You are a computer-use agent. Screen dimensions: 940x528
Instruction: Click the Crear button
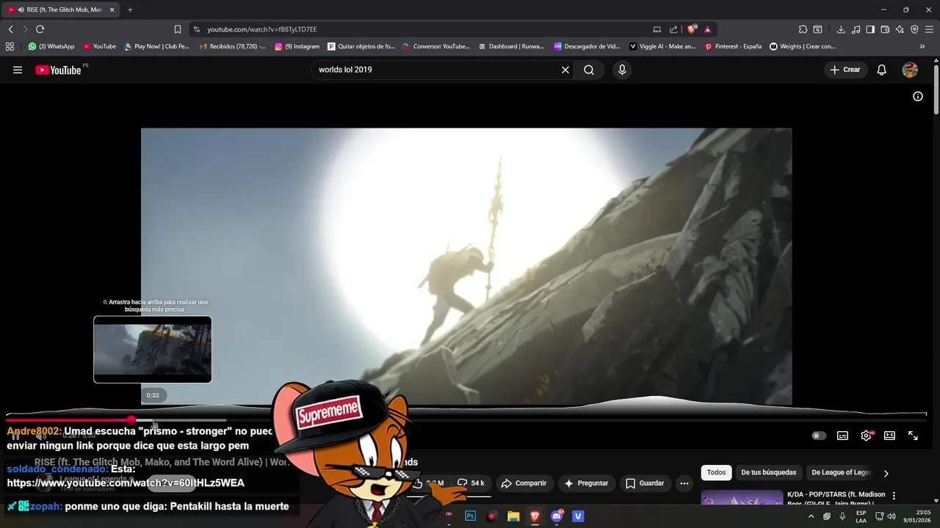[x=845, y=70]
